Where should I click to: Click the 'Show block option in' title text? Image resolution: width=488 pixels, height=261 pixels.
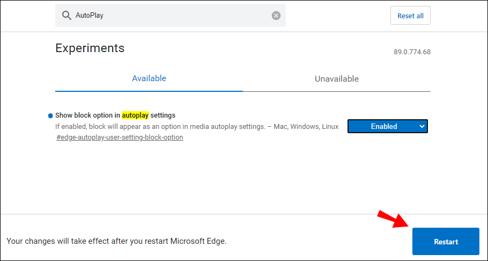pyautogui.click(x=88, y=115)
